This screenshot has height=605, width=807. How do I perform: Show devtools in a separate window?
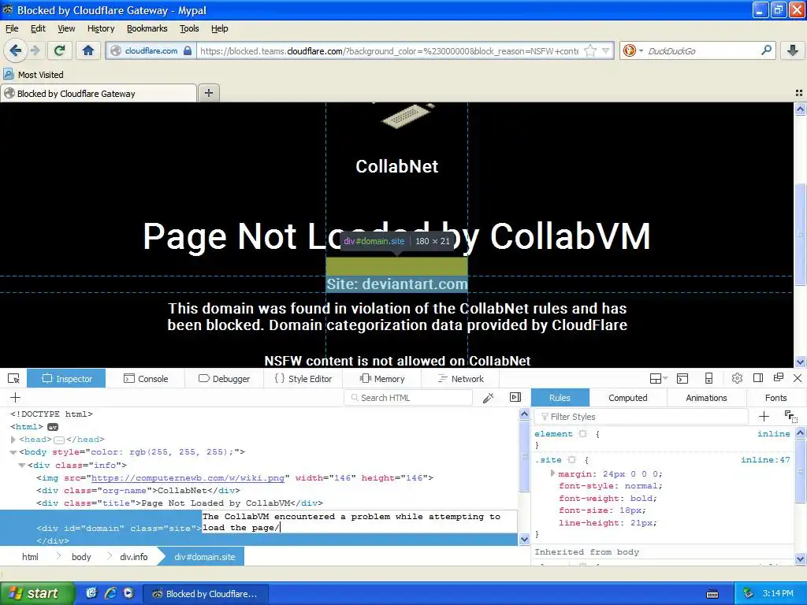coord(778,378)
